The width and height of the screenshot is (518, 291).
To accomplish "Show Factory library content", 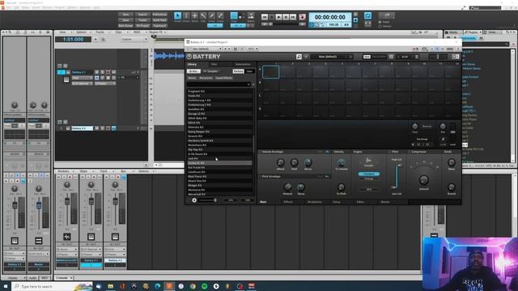I will pyautogui.click(x=238, y=71).
